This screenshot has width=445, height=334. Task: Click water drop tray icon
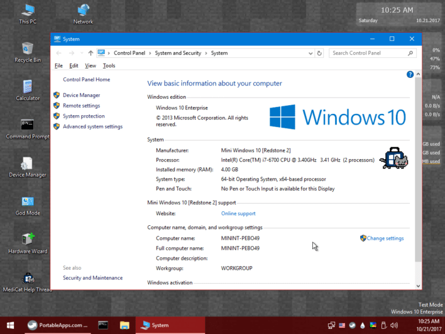point(363,325)
